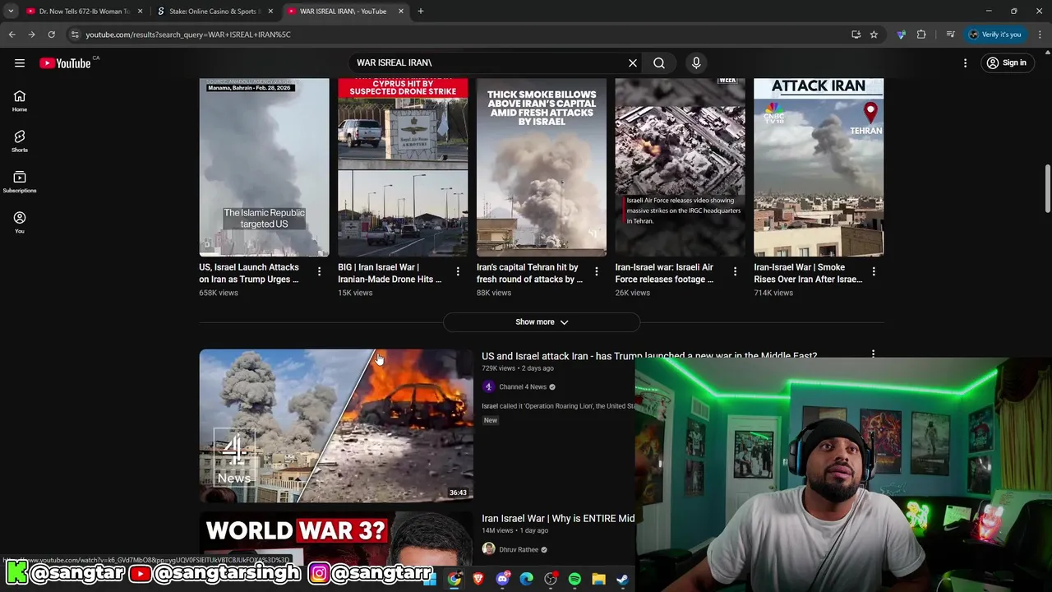Image resolution: width=1052 pixels, height=592 pixels.
Task: Play the IRGC headquarters strike short thumbnail
Action: point(681,167)
